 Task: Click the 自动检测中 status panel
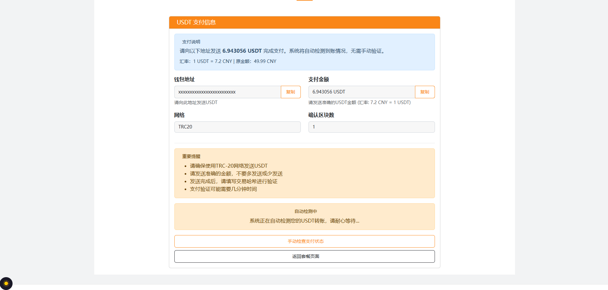click(304, 216)
